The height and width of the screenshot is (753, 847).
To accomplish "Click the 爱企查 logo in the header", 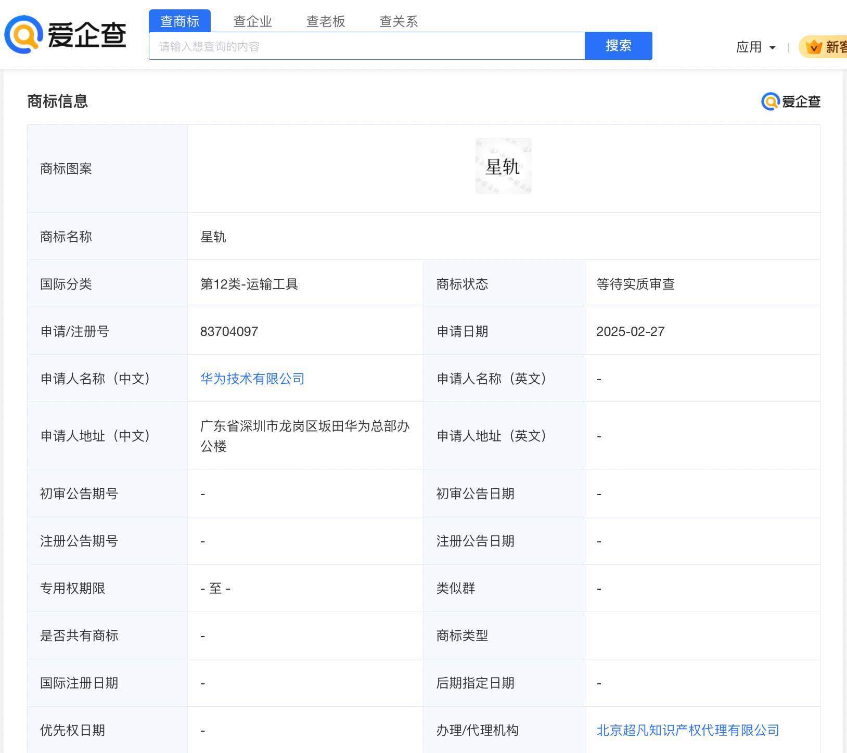I will pyautogui.click(x=66, y=34).
